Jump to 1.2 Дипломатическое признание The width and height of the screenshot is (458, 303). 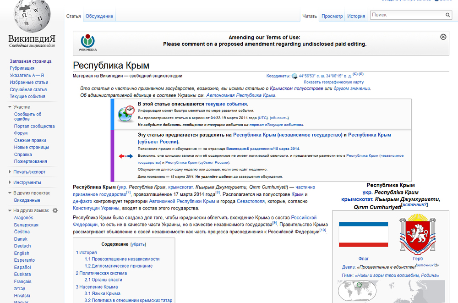(119, 266)
